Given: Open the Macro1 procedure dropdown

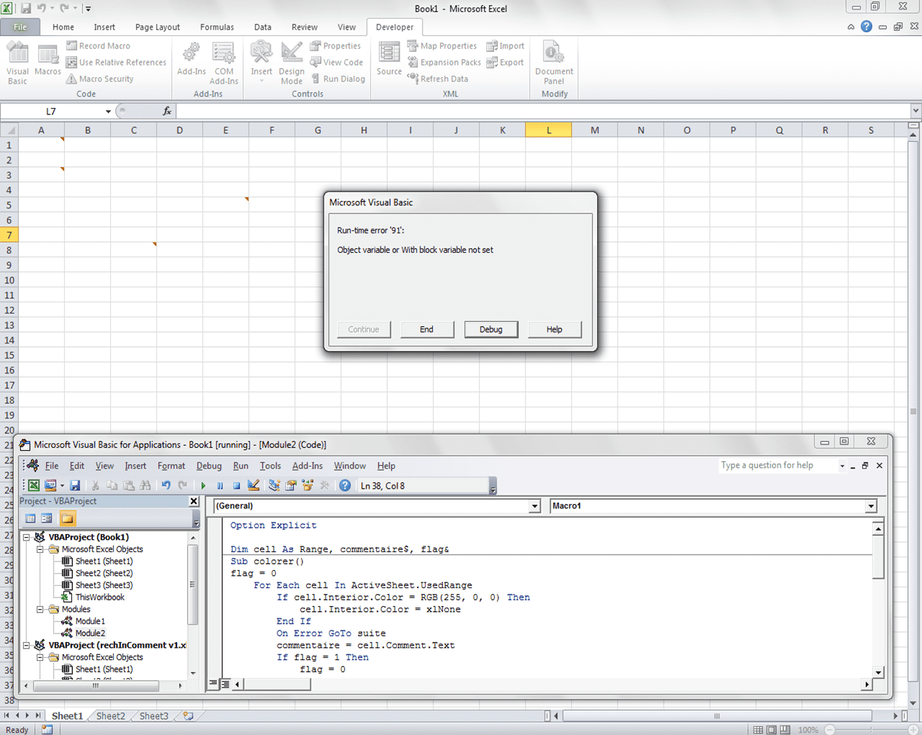Looking at the screenshot, I should point(871,506).
